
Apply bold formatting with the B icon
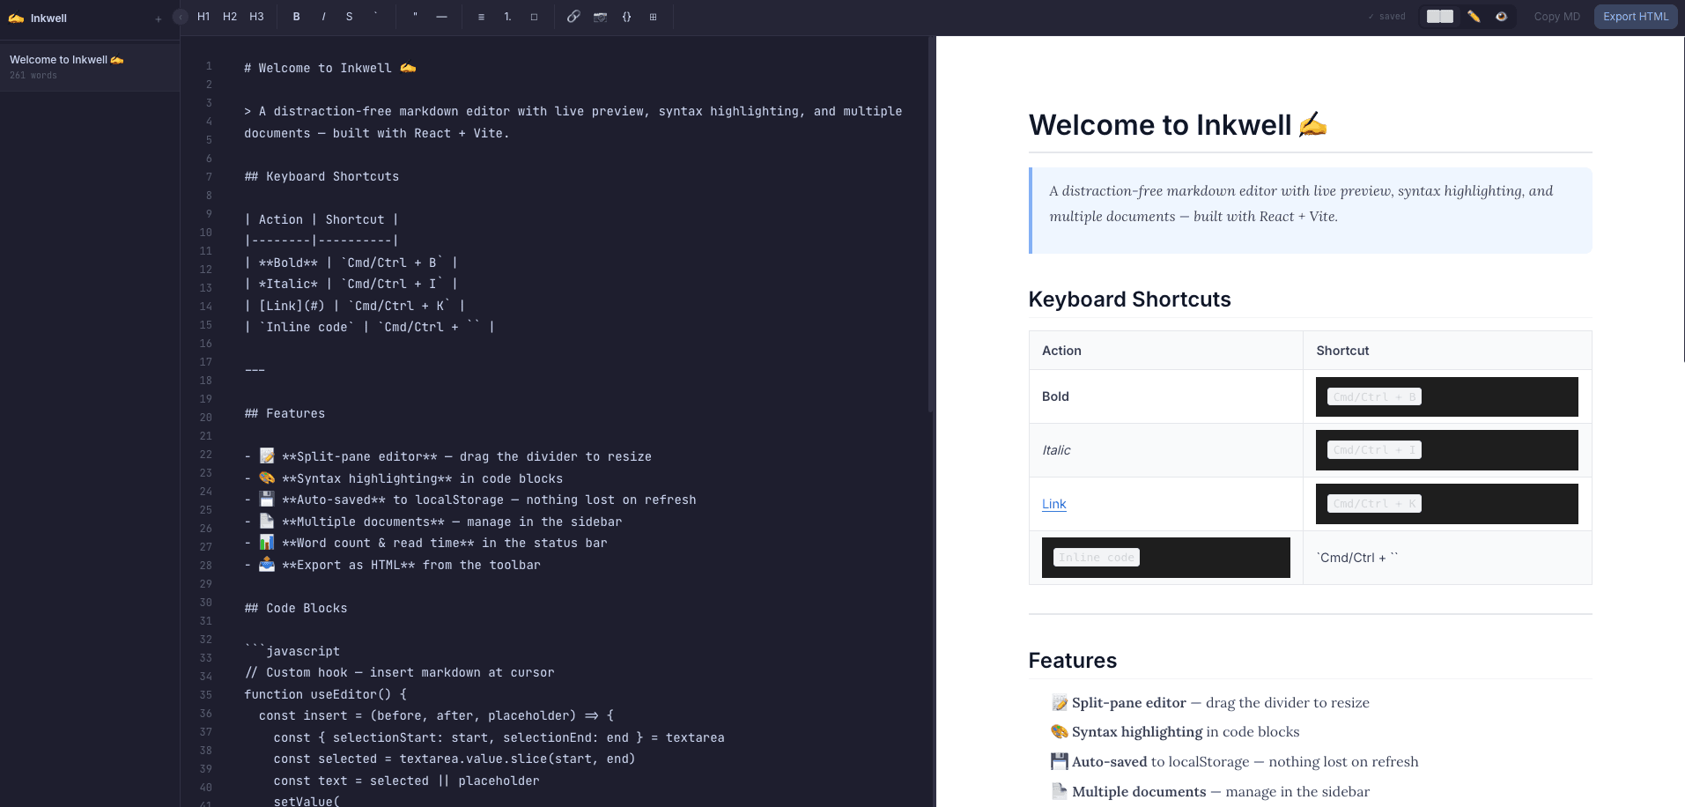(297, 17)
